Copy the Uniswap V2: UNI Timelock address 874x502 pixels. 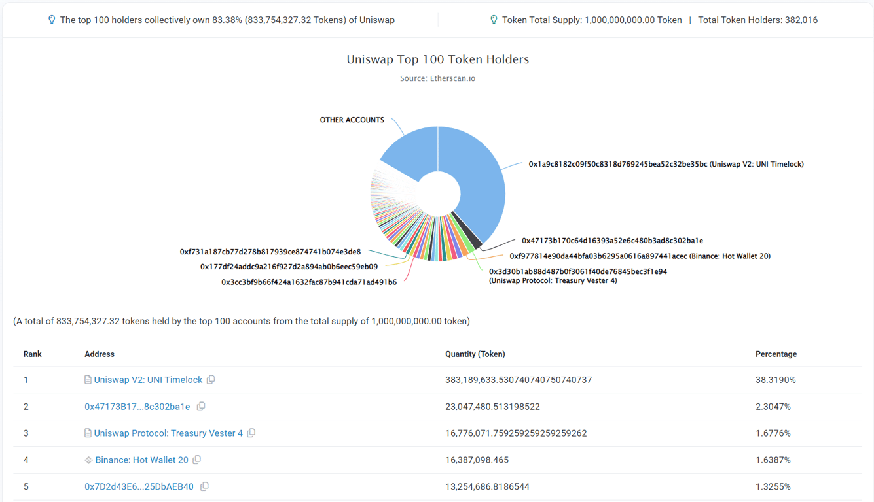point(211,379)
